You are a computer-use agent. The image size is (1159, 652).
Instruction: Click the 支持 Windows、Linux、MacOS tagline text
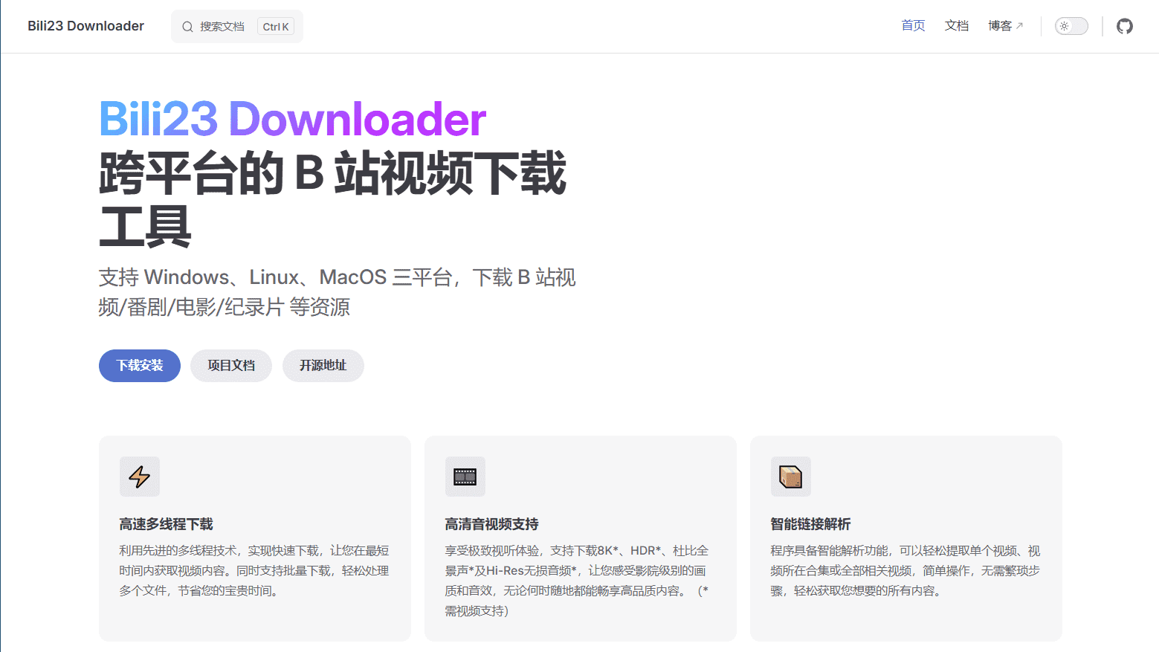click(x=338, y=292)
